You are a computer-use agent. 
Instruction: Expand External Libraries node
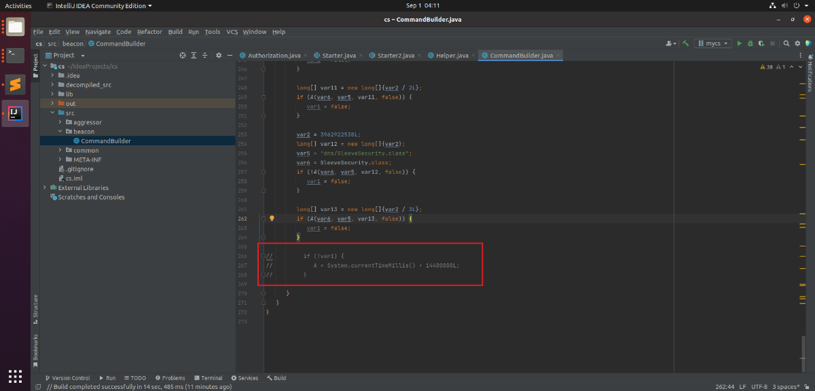(x=45, y=188)
